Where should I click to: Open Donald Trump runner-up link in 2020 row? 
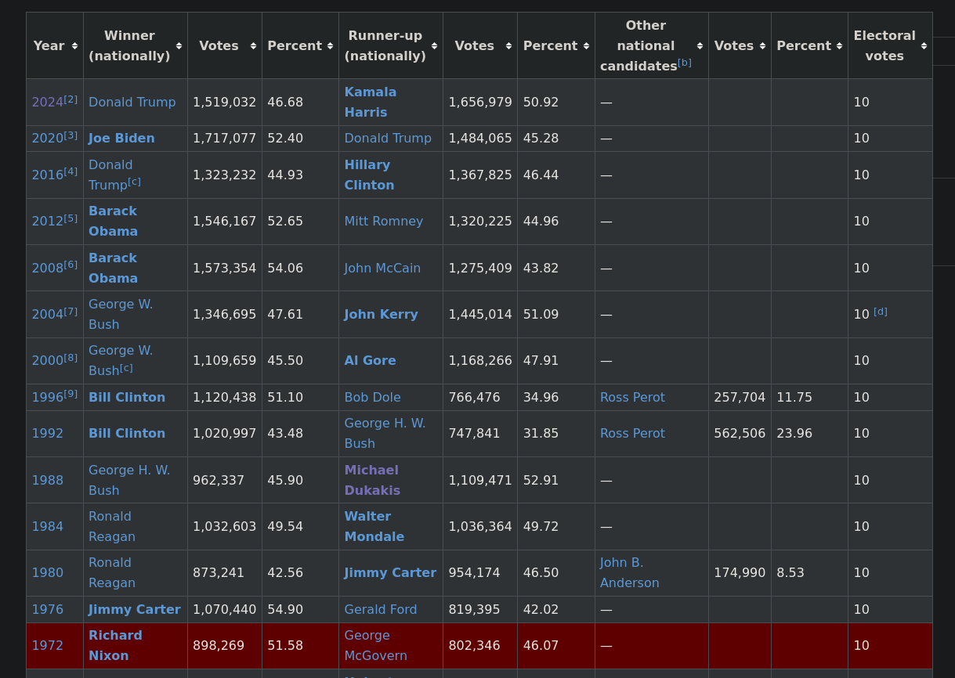[x=388, y=139]
